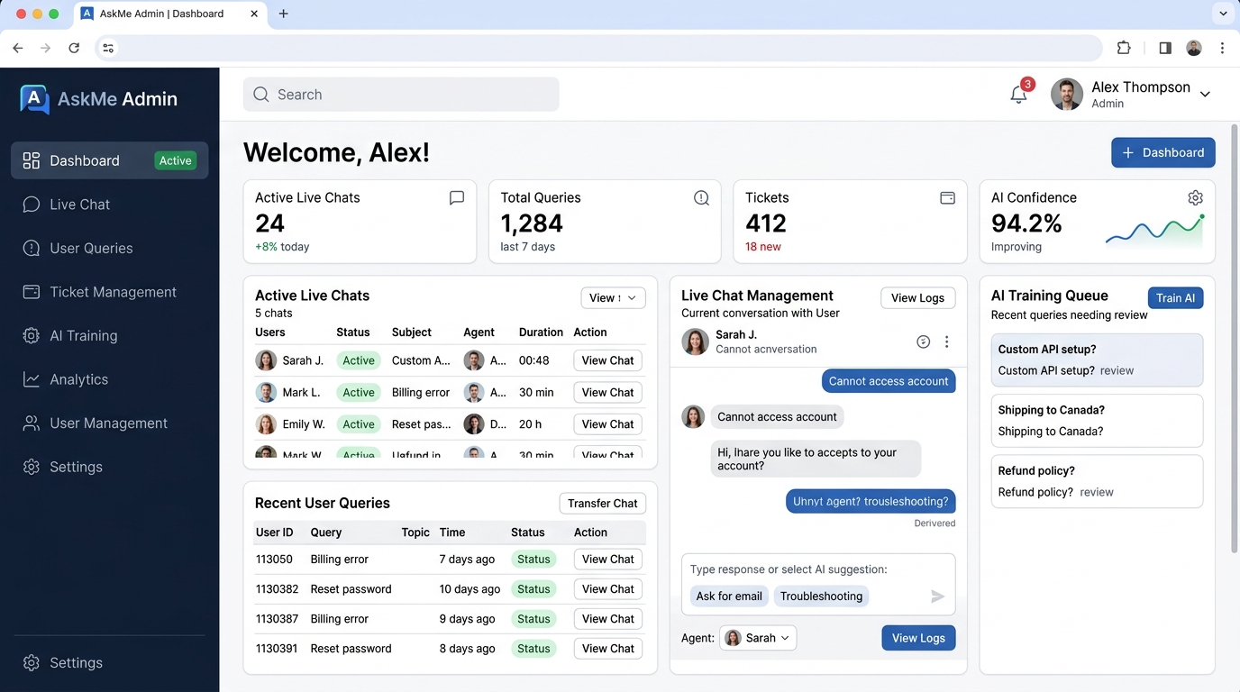Click the Train AI button
This screenshot has height=692, width=1240.
[x=1175, y=297]
